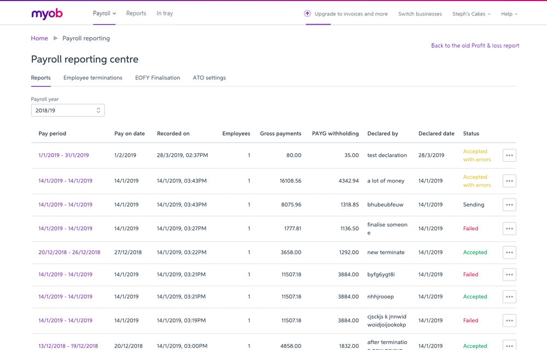The width and height of the screenshot is (547, 350).
Task: Open the Steph's Cakes business dropdown
Action: pos(471,13)
